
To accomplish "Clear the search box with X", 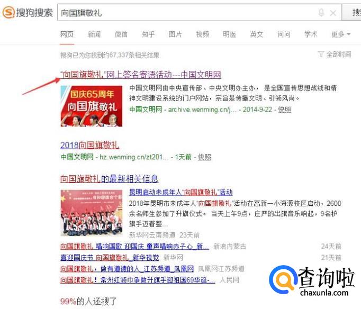I will [x=333, y=13].
